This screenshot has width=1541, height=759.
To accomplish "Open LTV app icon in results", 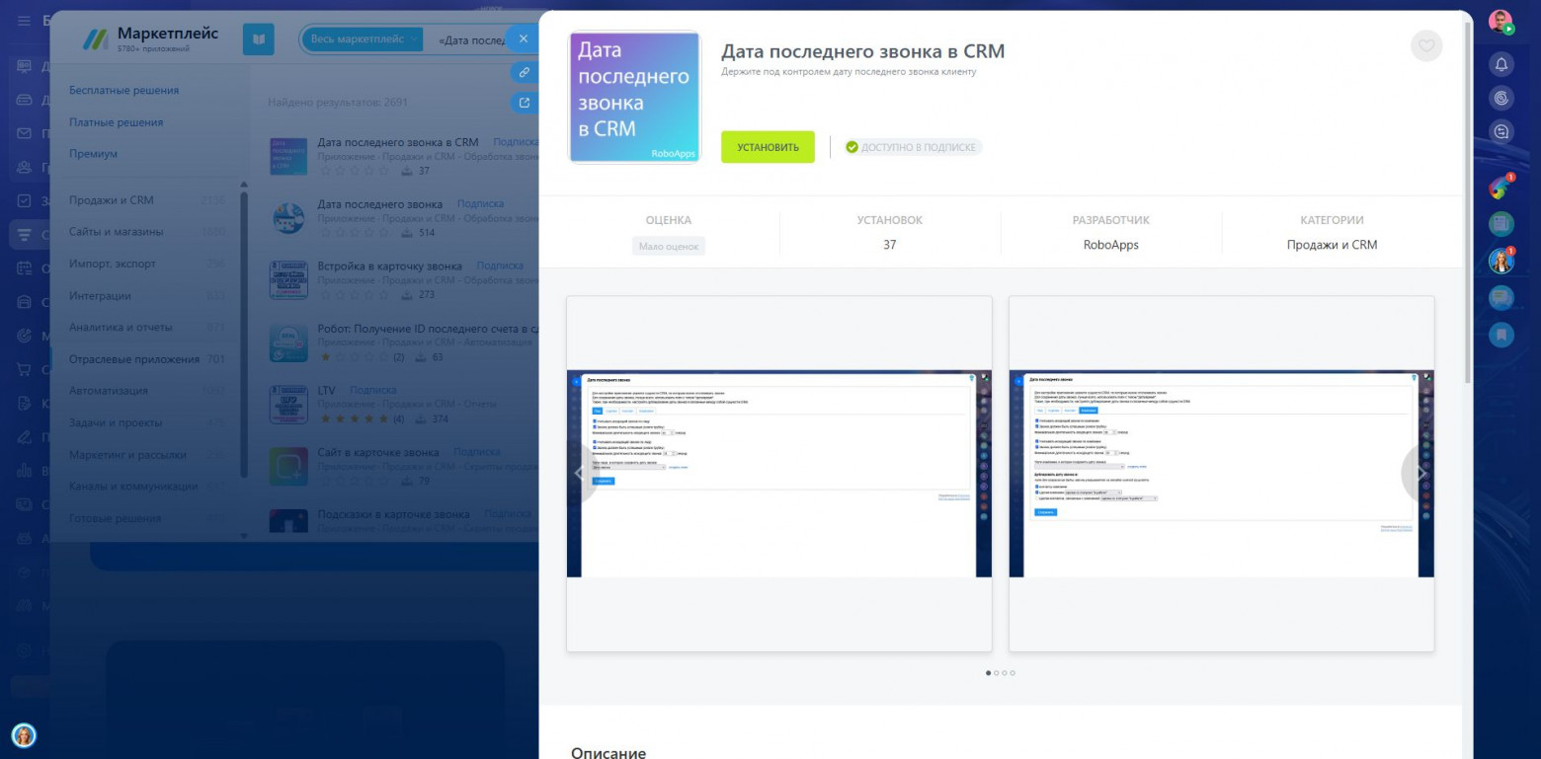I will tap(288, 404).
